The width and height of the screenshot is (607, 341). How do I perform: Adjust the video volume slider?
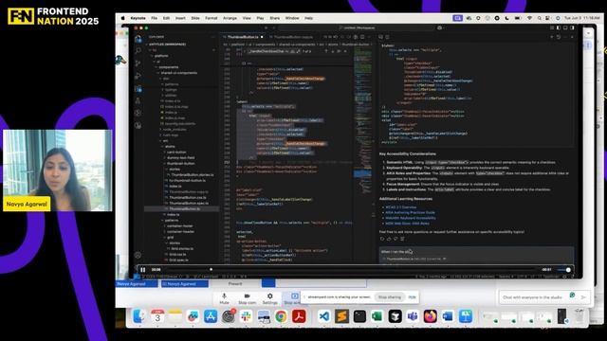click(564, 269)
